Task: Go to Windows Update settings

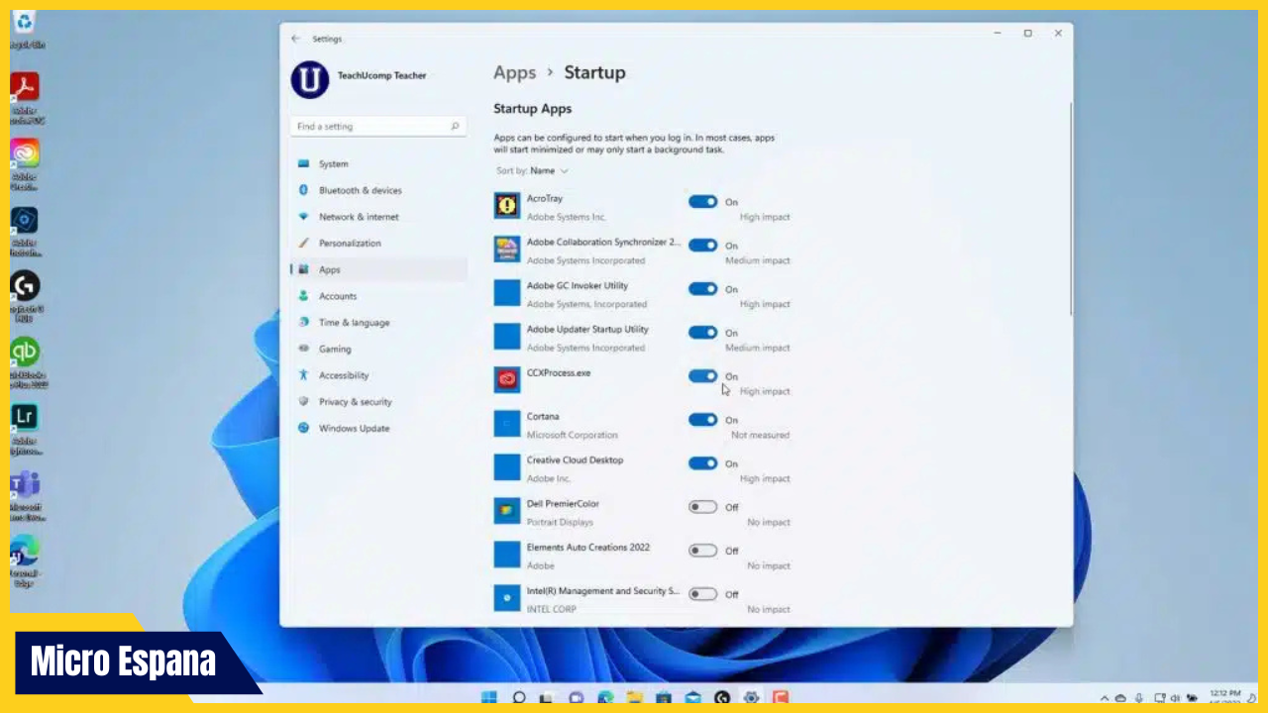Action: 354,429
